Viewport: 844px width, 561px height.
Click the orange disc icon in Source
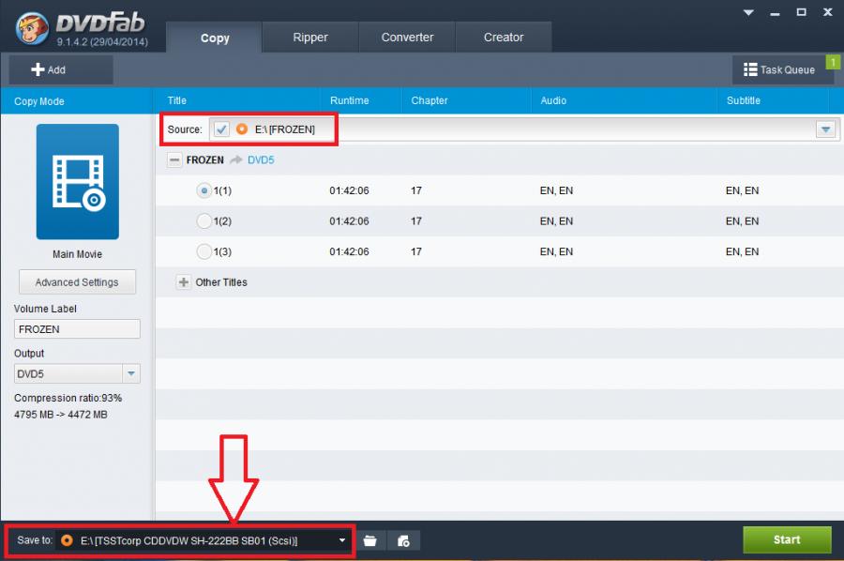click(242, 129)
